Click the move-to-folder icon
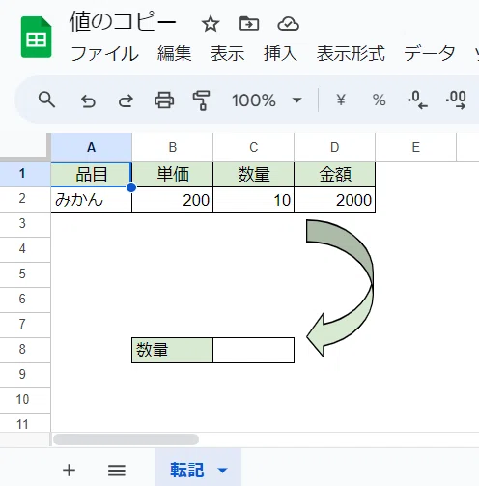 [x=249, y=24]
